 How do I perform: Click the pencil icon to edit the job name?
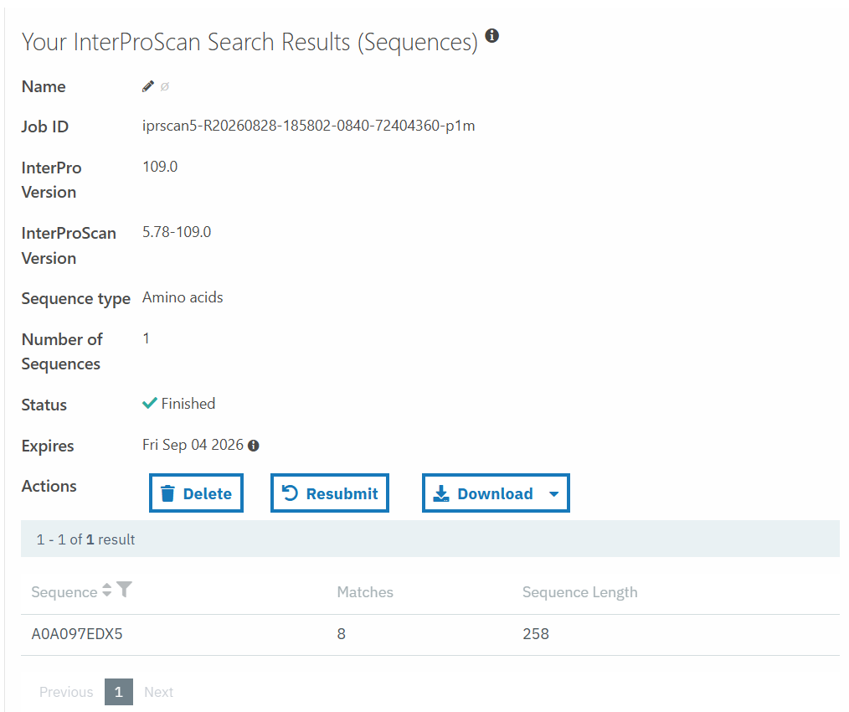point(148,86)
